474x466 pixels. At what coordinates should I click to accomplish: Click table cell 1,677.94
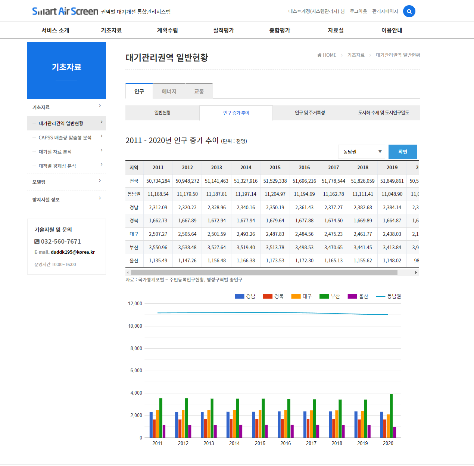point(246,221)
